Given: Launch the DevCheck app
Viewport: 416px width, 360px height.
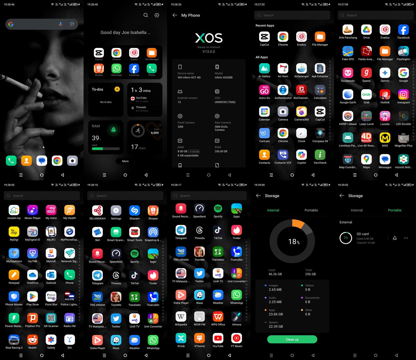Looking at the screenshot, I should coord(320,155).
